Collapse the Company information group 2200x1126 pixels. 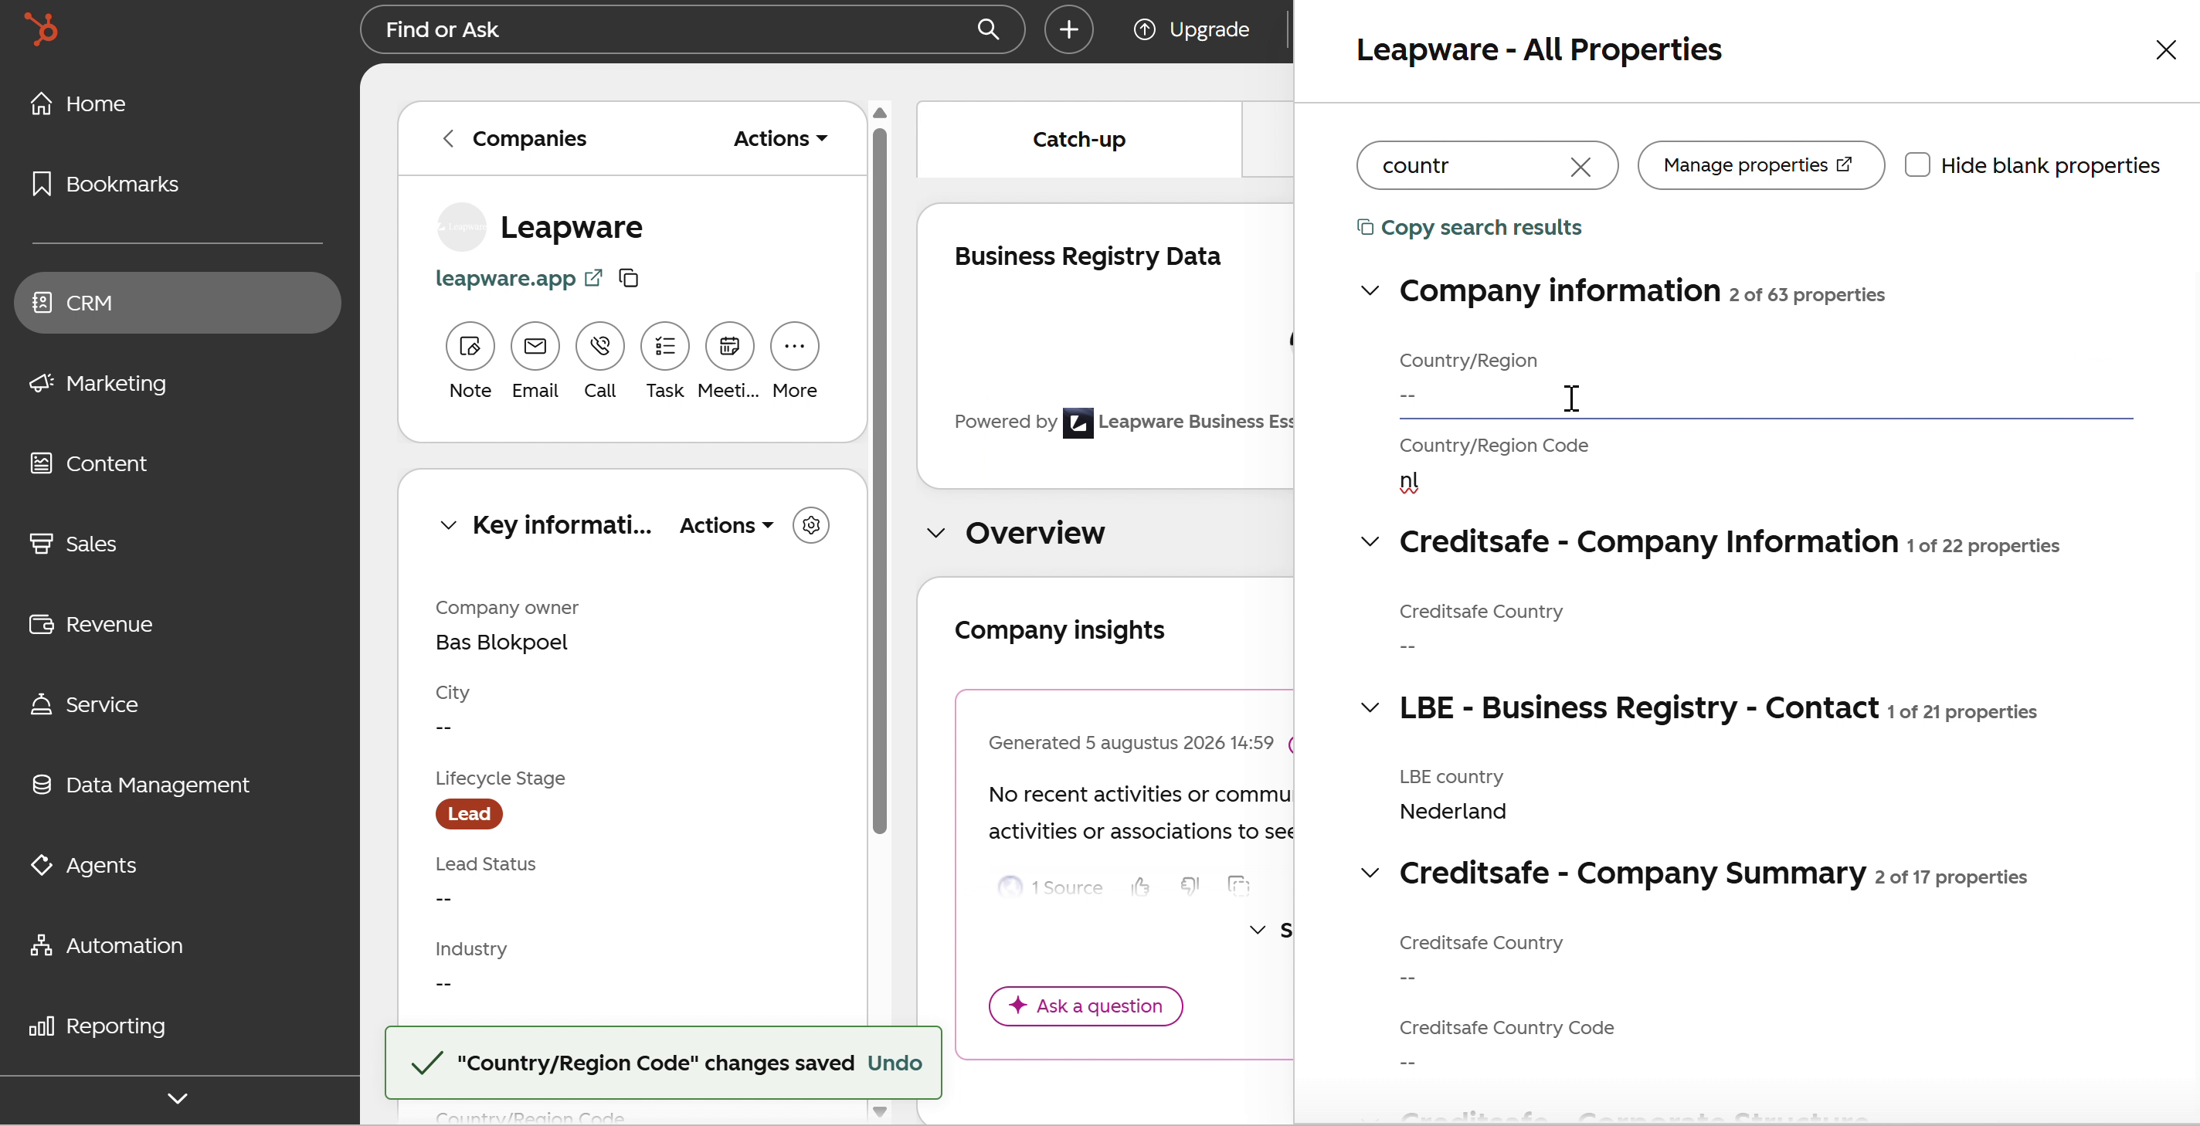[1370, 290]
